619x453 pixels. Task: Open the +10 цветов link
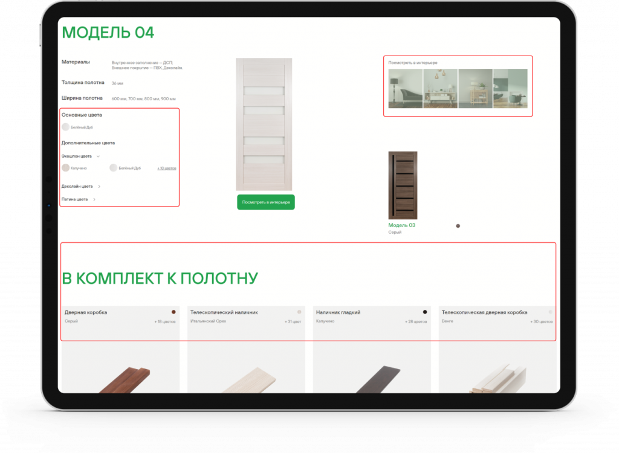[167, 168]
